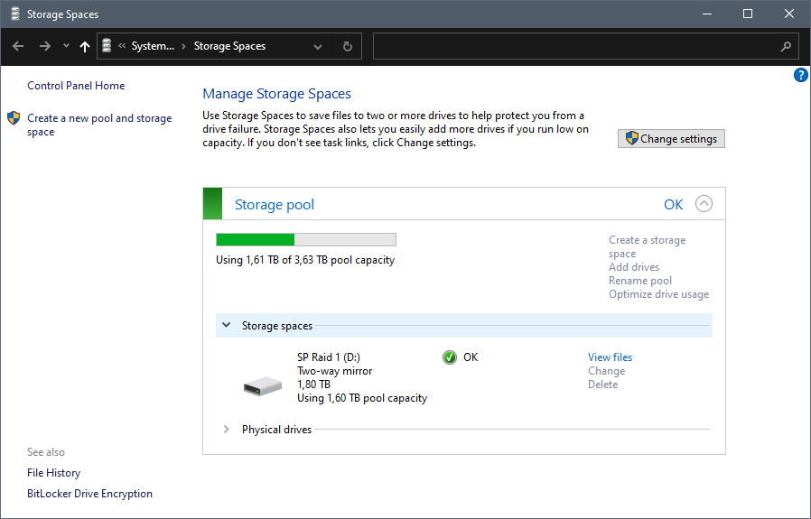Viewport: 811px width, 519px height.
Task: Select the Storage Spaces breadcrumb segment
Action: 229,46
